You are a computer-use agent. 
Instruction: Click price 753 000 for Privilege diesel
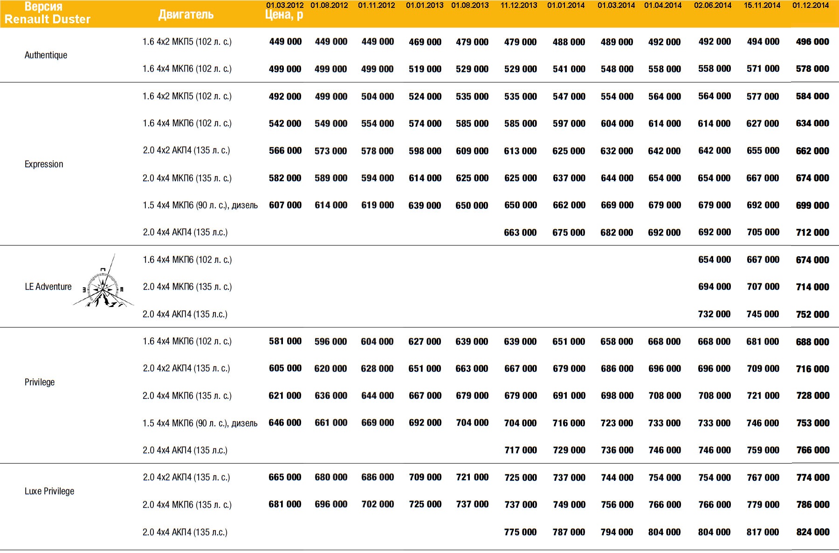pyautogui.click(x=813, y=423)
